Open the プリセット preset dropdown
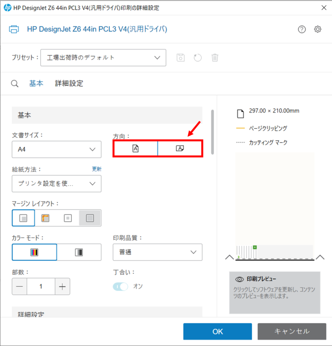The height and width of the screenshot is (346, 332). 103,58
